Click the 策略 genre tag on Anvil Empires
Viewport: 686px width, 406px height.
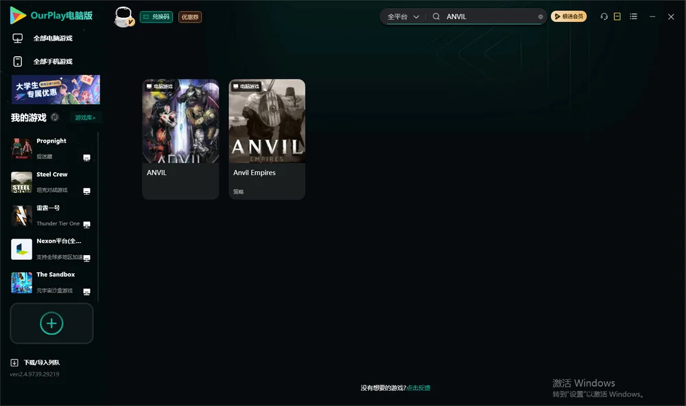point(239,191)
